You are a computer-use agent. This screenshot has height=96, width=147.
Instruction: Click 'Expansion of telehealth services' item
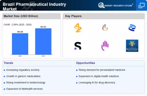click(24, 89)
